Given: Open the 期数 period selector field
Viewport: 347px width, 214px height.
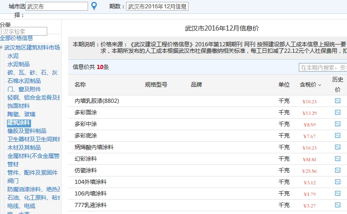Looking at the screenshot, I should point(157,6).
